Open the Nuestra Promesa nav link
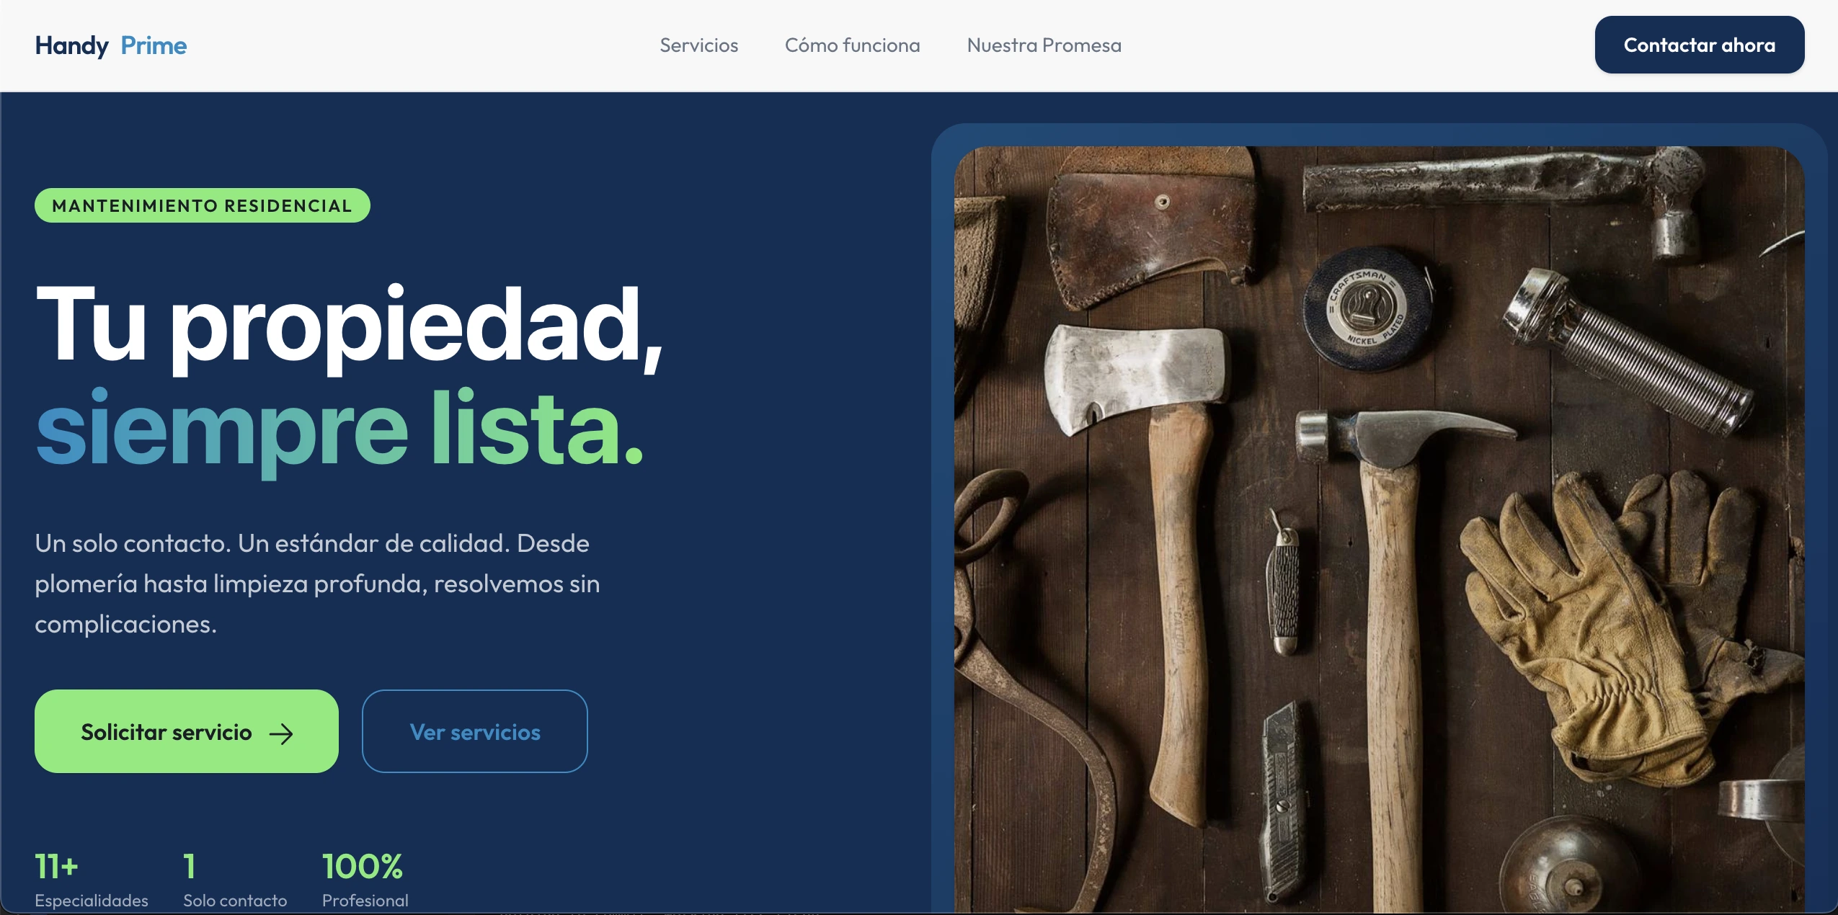Image resolution: width=1838 pixels, height=915 pixels. click(1044, 45)
